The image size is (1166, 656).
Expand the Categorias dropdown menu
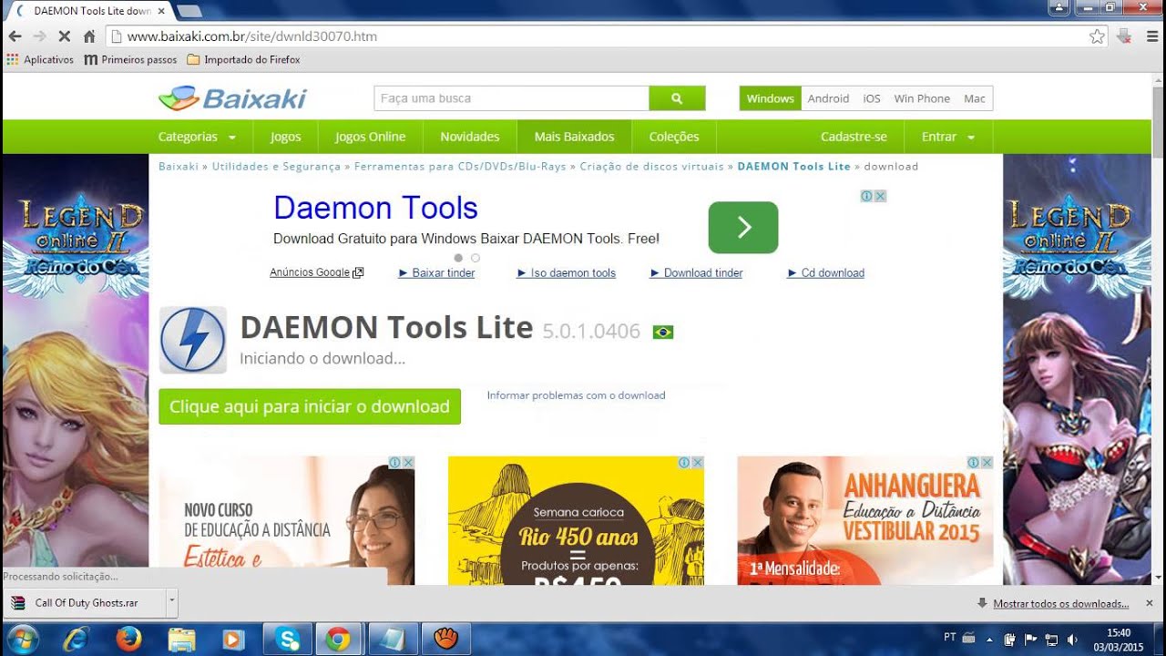point(197,137)
